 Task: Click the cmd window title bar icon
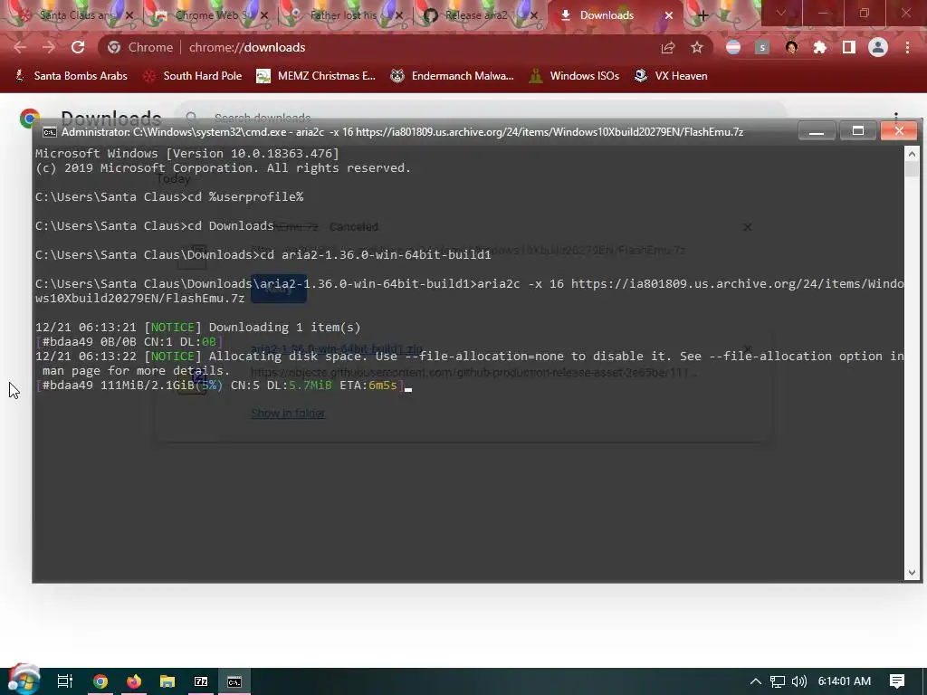coord(50,132)
